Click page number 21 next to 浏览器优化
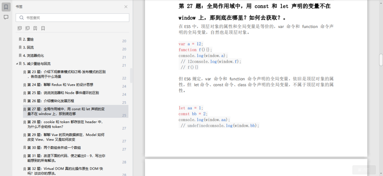383x176 pixels. pos(124,57)
